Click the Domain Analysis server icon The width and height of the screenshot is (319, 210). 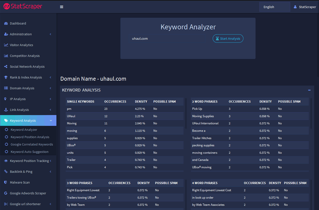(x=6, y=88)
